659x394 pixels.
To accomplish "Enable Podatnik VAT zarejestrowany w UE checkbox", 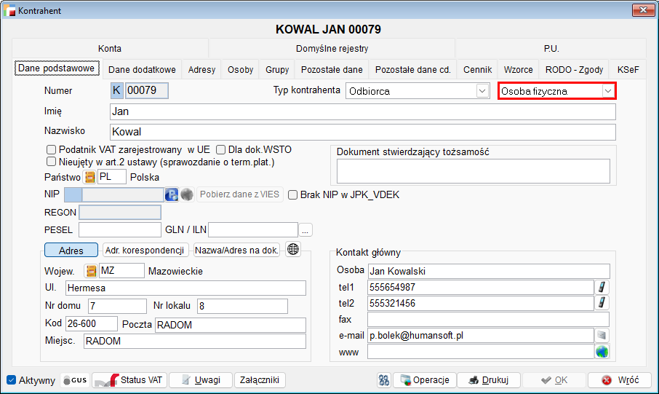I will (52, 150).
